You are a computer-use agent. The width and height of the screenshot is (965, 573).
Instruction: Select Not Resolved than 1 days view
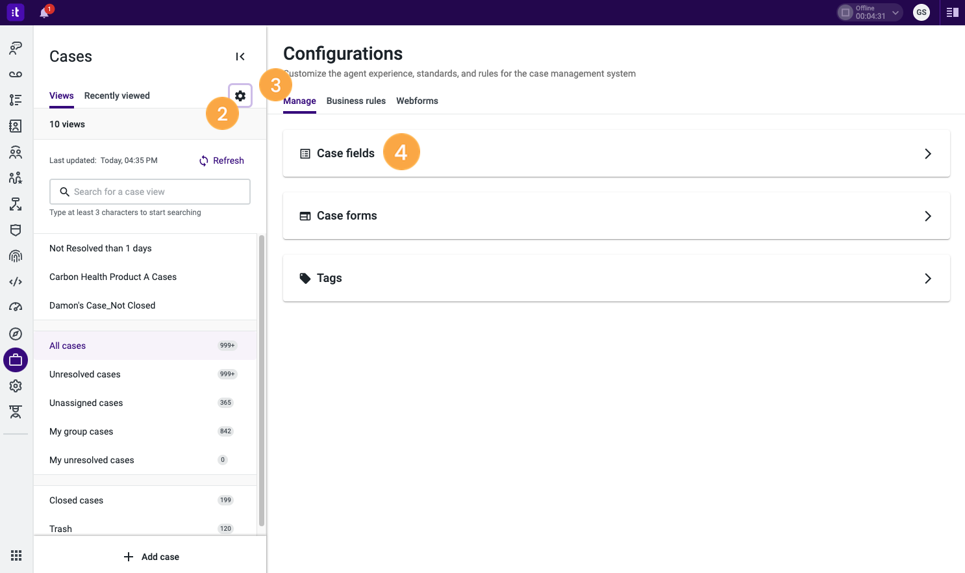pyautogui.click(x=145, y=248)
